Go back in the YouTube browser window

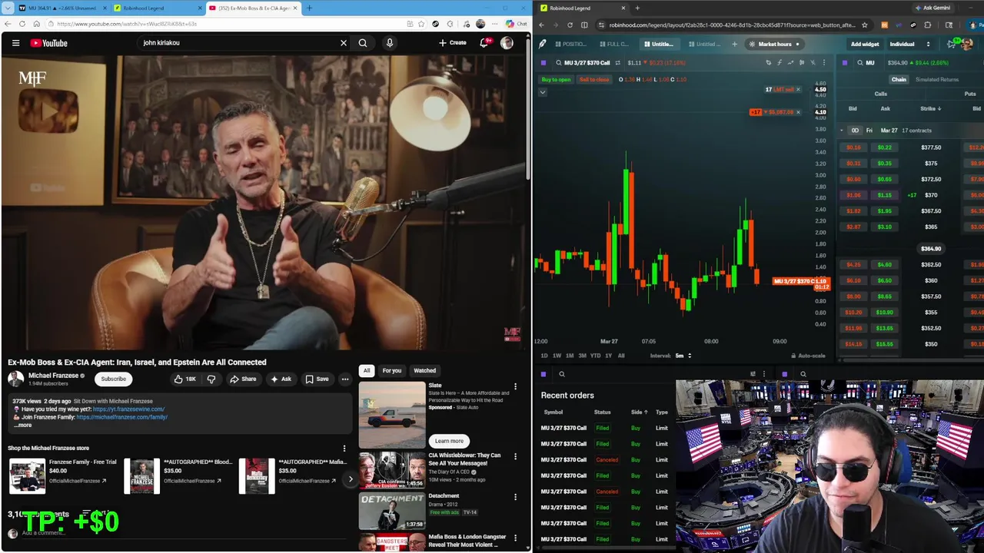pyautogui.click(x=8, y=24)
